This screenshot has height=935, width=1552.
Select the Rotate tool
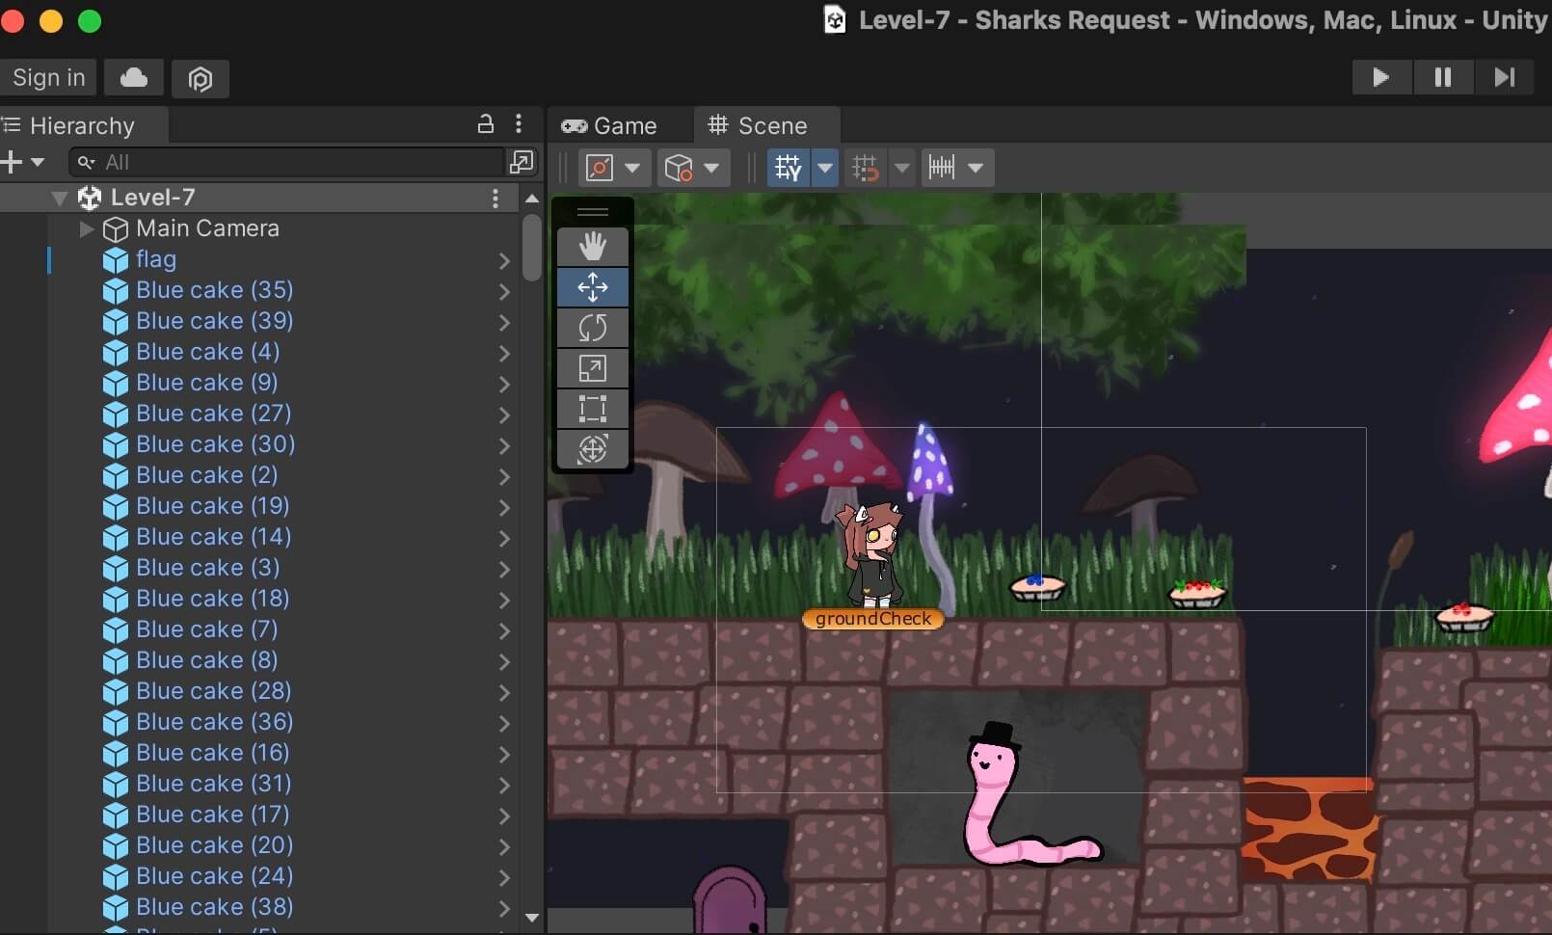click(x=593, y=328)
